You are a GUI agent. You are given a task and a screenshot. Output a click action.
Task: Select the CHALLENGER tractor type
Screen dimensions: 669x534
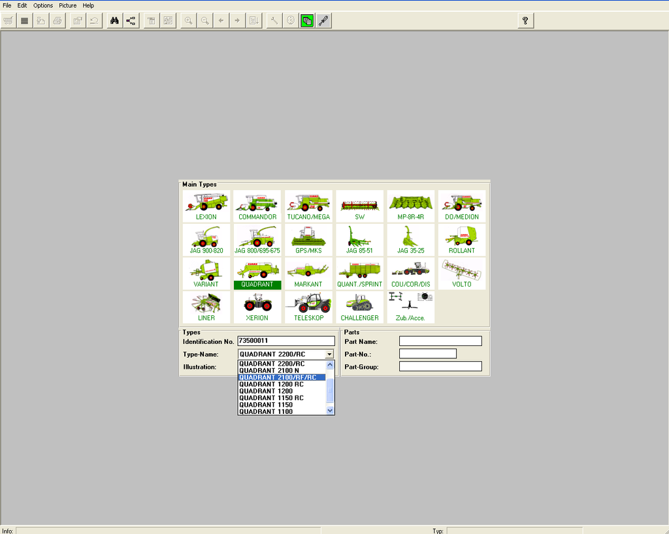coord(360,307)
